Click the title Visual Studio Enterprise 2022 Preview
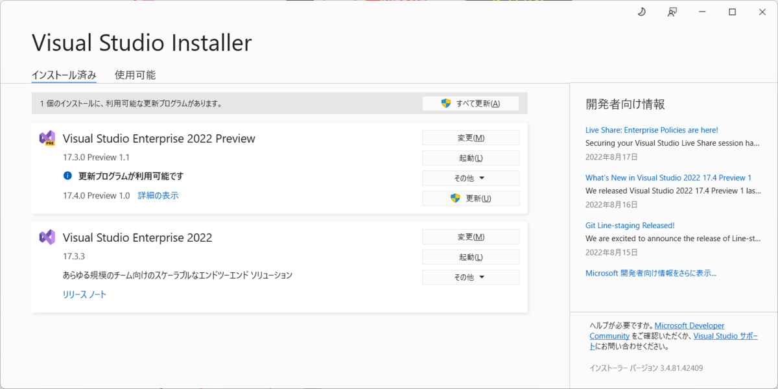This screenshot has height=389, width=778. (159, 138)
